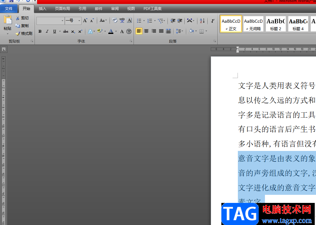Increase font size with the grow icon

[x=85, y=21]
